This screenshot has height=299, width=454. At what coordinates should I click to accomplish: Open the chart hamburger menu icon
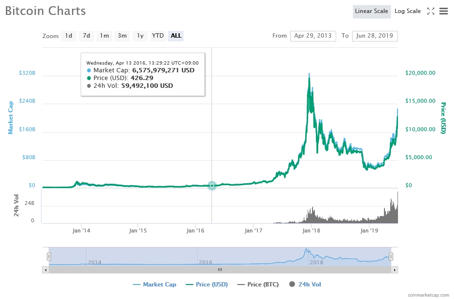click(443, 11)
